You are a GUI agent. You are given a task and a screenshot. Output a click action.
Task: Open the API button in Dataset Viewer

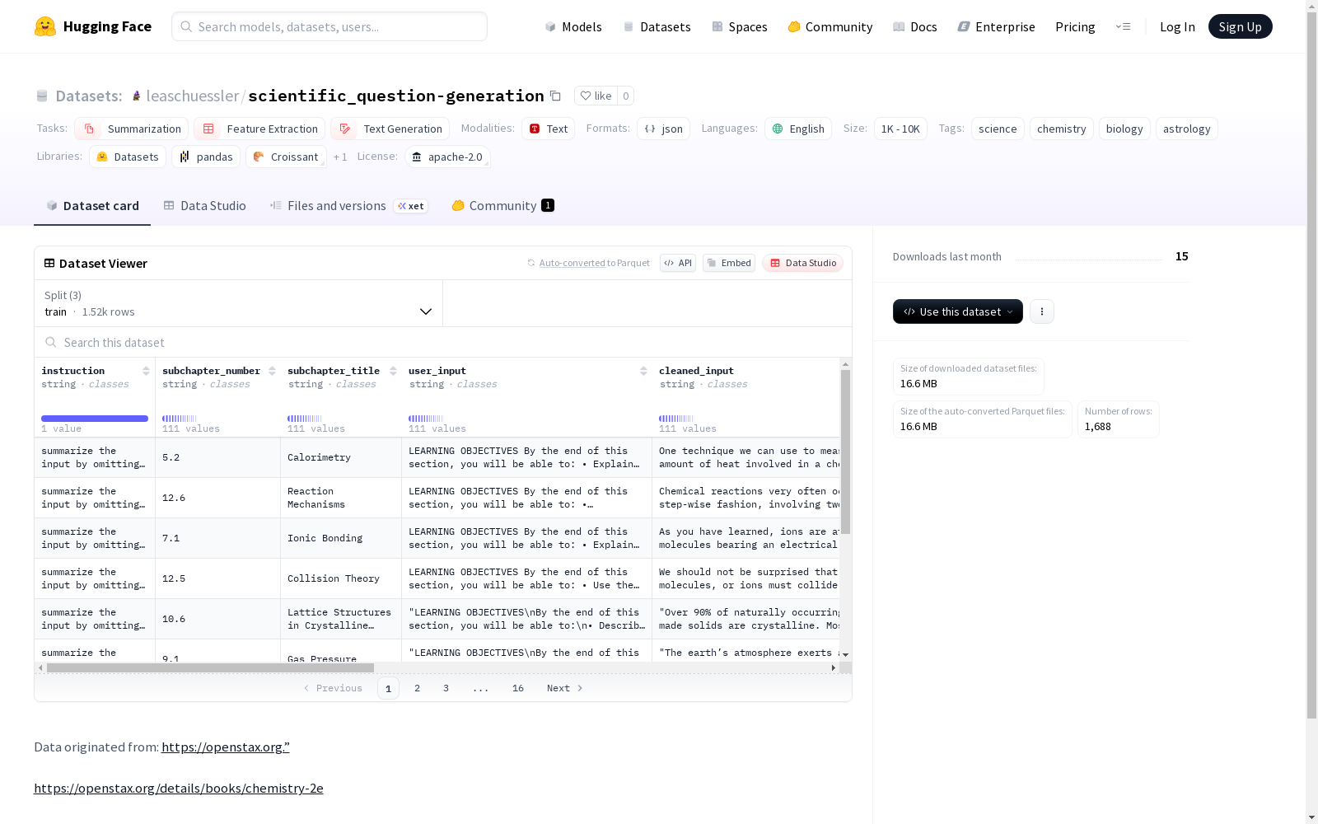(678, 263)
